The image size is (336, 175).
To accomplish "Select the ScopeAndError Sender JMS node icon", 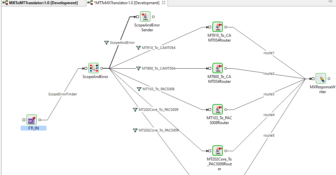I will coord(145,17).
